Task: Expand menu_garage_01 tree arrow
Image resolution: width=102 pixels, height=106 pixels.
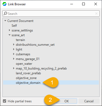Action: pyautogui.click(x=14, y=59)
